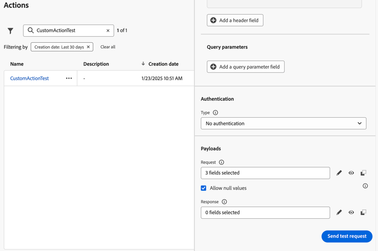
Task: Open more options for CustomActionTest
Action: [69, 78]
